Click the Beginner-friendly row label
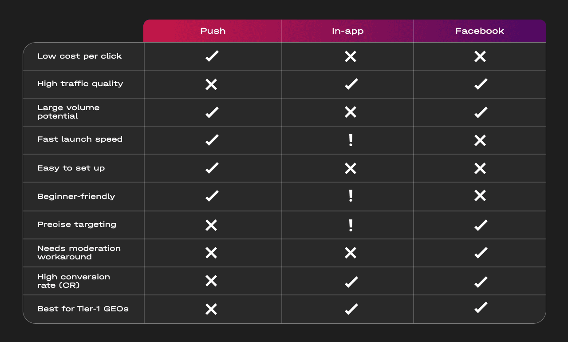The image size is (568, 342). (x=76, y=196)
